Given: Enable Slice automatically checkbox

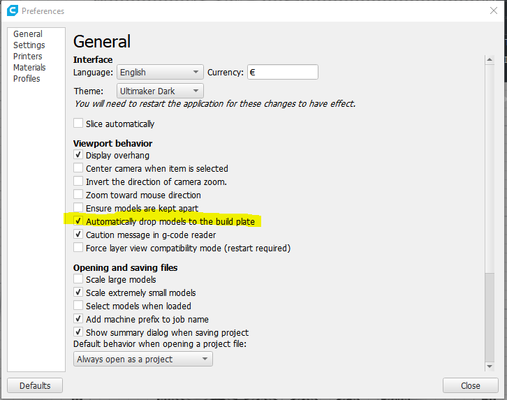Looking at the screenshot, I should (x=78, y=123).
